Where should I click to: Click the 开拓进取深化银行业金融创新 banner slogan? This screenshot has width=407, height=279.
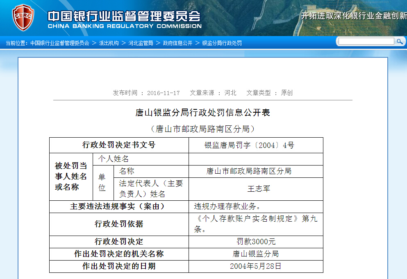coord(354,16)
